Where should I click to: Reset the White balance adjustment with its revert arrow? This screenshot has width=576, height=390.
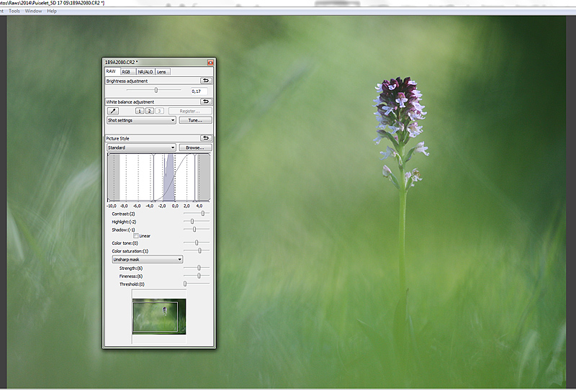click(206, 101)
